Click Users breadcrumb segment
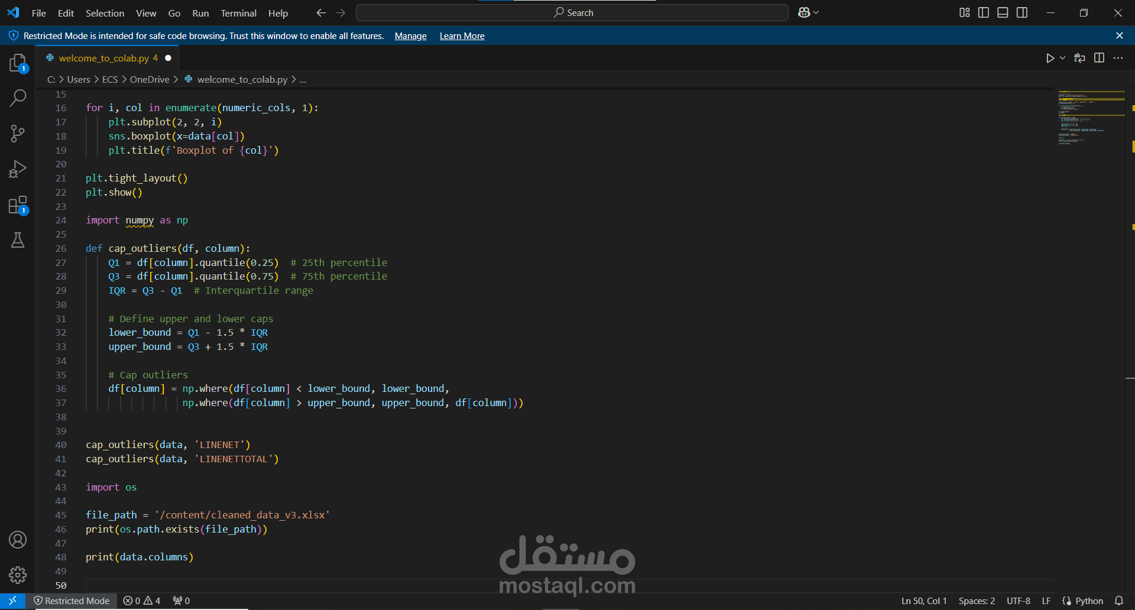 (79, 79)
